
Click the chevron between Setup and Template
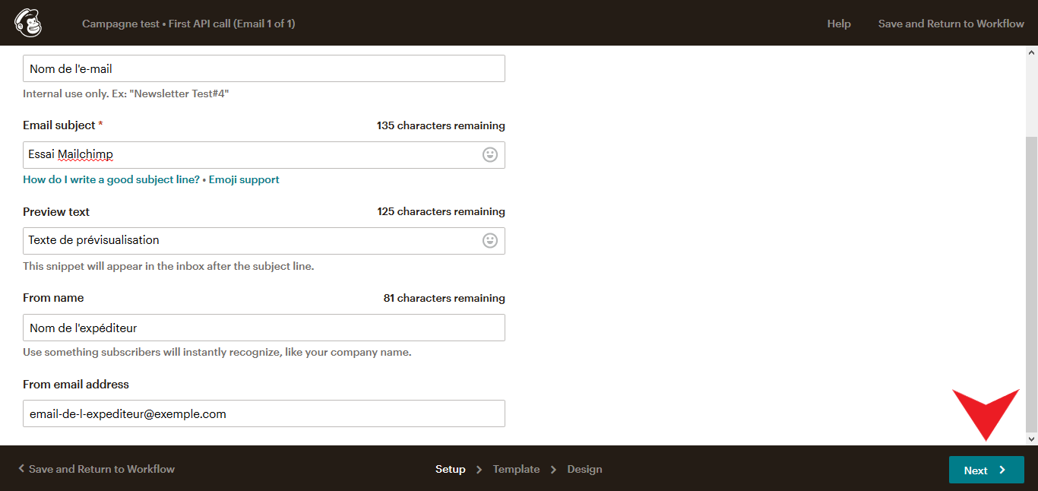point(479,469)
